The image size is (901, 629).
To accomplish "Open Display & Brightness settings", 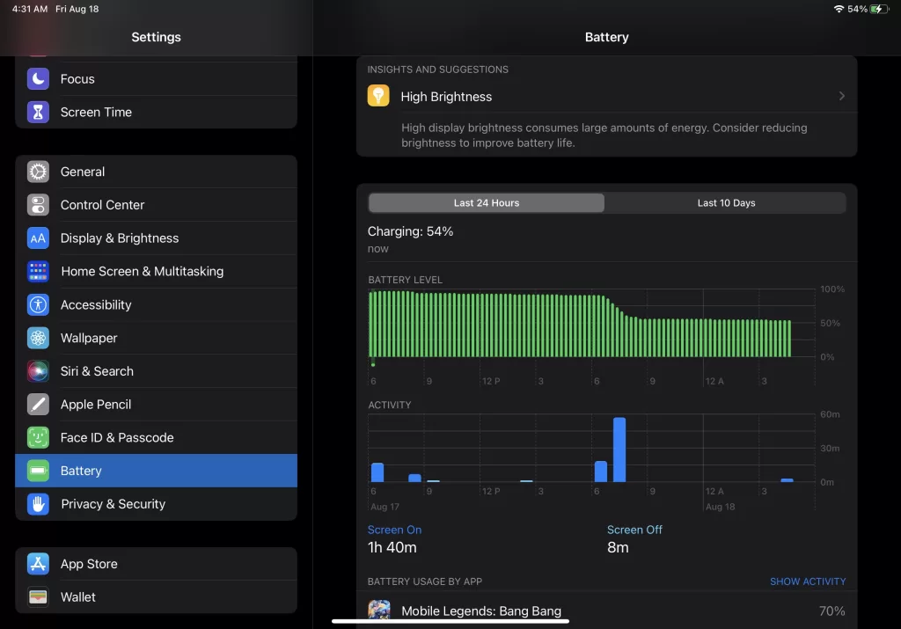I will pyautogui.click(x=156, y=238).
